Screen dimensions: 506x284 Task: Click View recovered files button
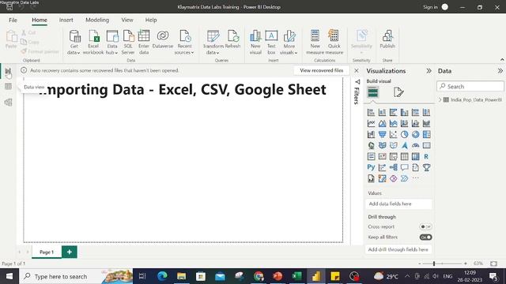click(x=322, y=70)
